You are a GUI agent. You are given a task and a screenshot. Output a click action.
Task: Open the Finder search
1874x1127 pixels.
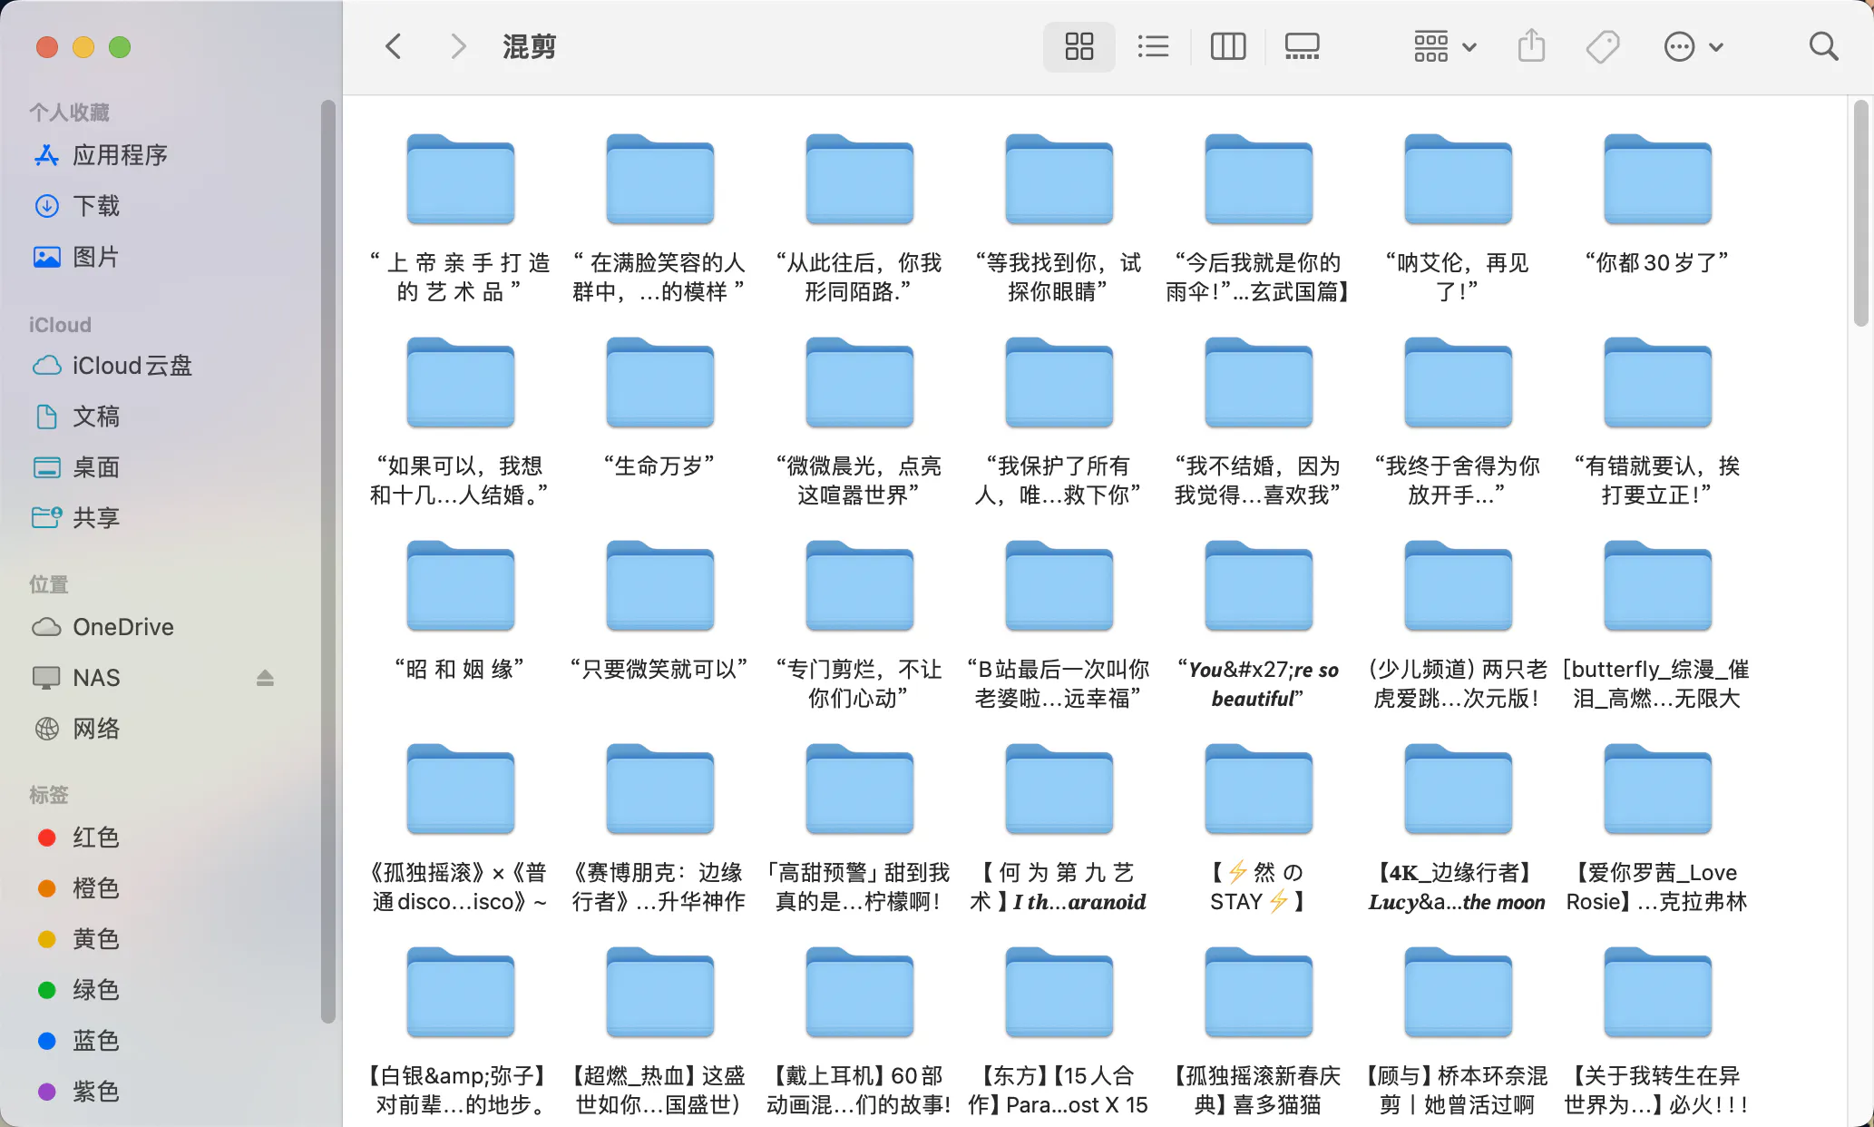pyautogui.click(x=1823, y=46)
